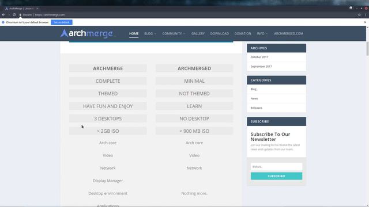Click Desktop environment text
369x207 pixels.
pyautogui.click(x=108, y=193)
